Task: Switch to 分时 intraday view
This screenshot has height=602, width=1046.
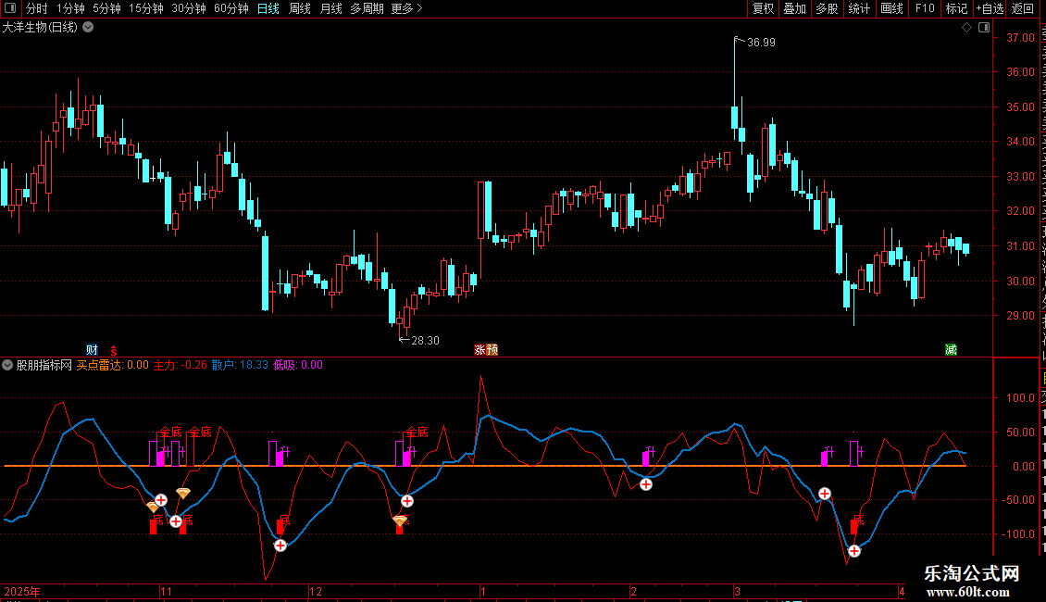Action: (x=37, y=8)
